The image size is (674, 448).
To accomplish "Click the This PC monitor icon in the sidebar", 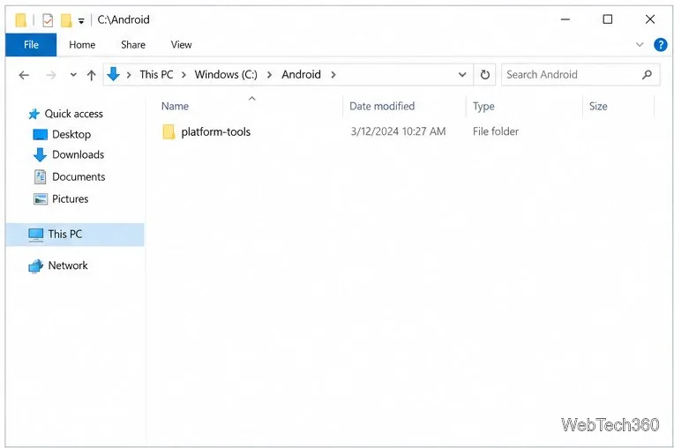I will 35,235.
